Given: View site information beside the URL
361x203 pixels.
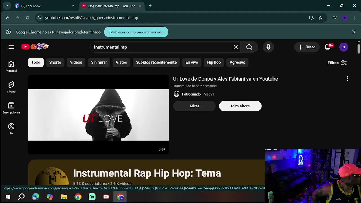Looking at the screenshot, I should [x=40, y=18].
